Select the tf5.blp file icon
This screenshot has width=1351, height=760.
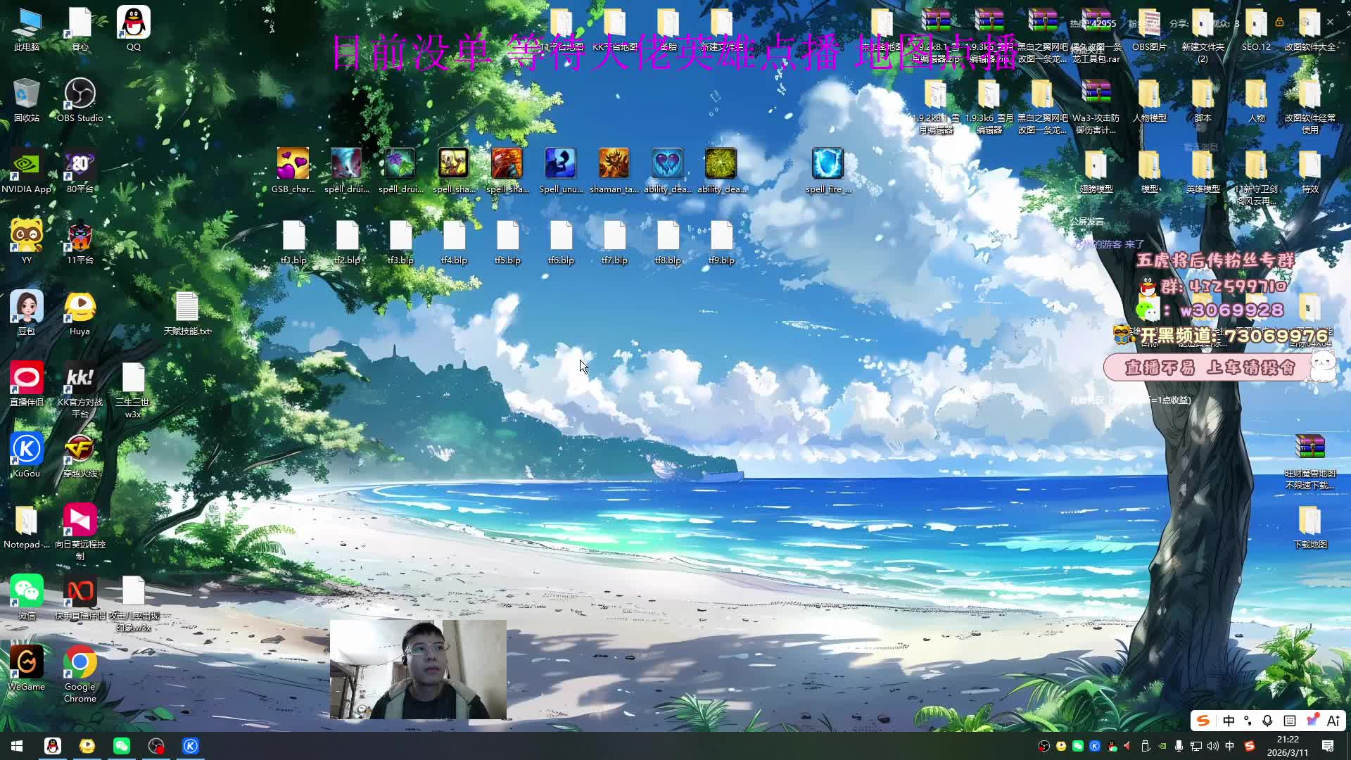(507, 236)
